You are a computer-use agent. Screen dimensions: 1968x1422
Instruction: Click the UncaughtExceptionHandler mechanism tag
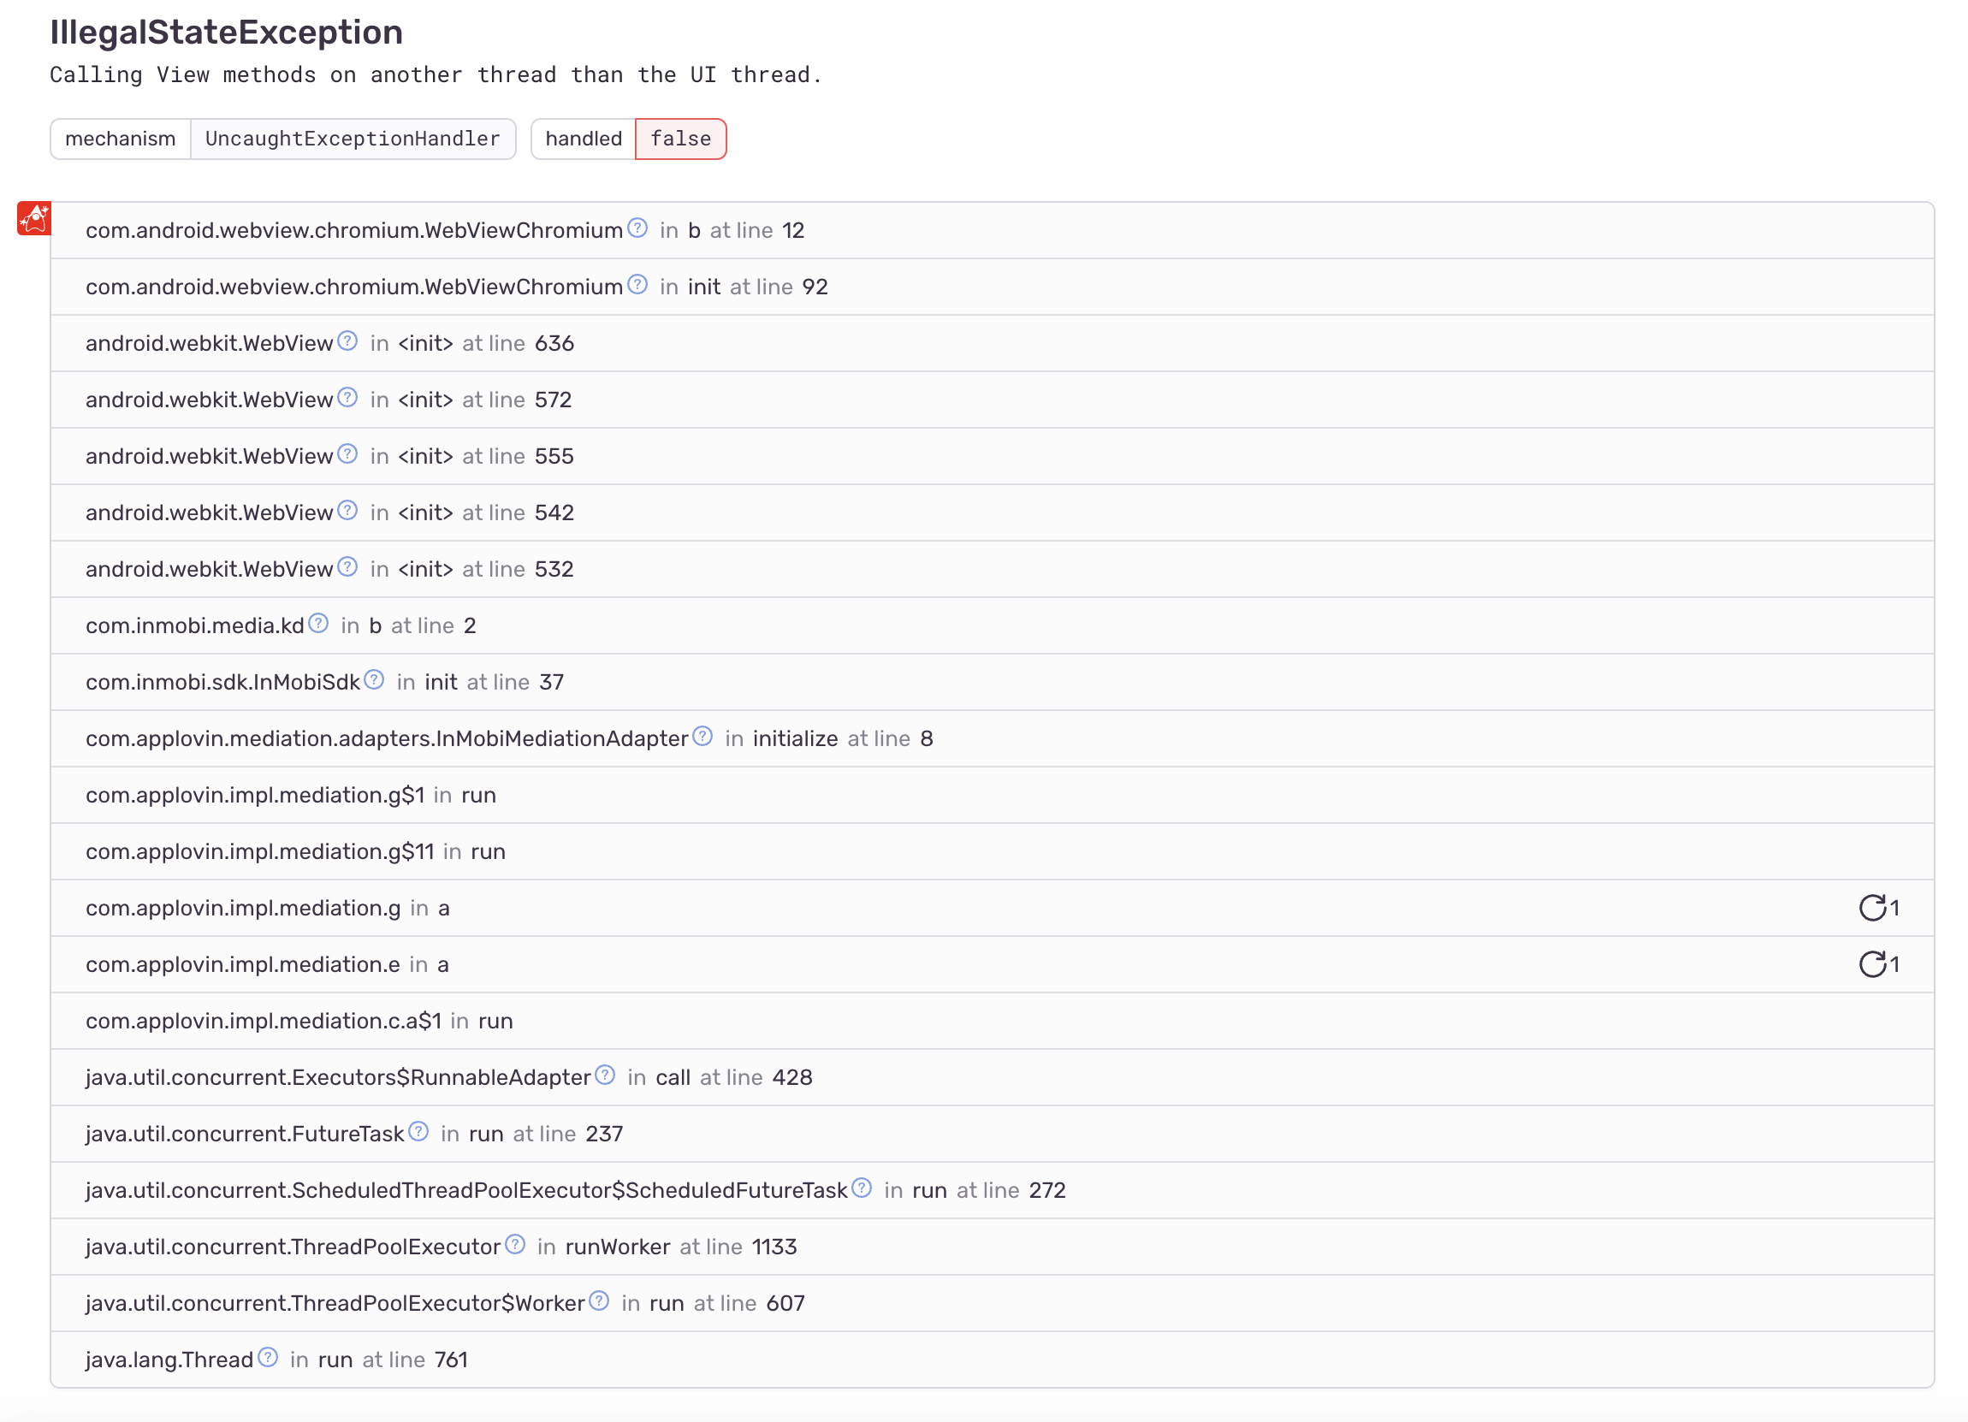coord(353,139)
